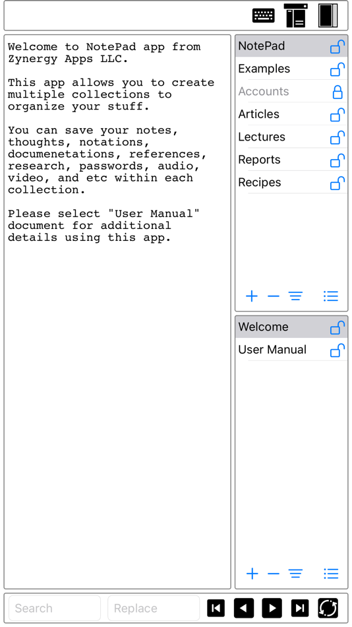Open documents list options icon
The image size is (352, 627).
[x=331, y=574]
